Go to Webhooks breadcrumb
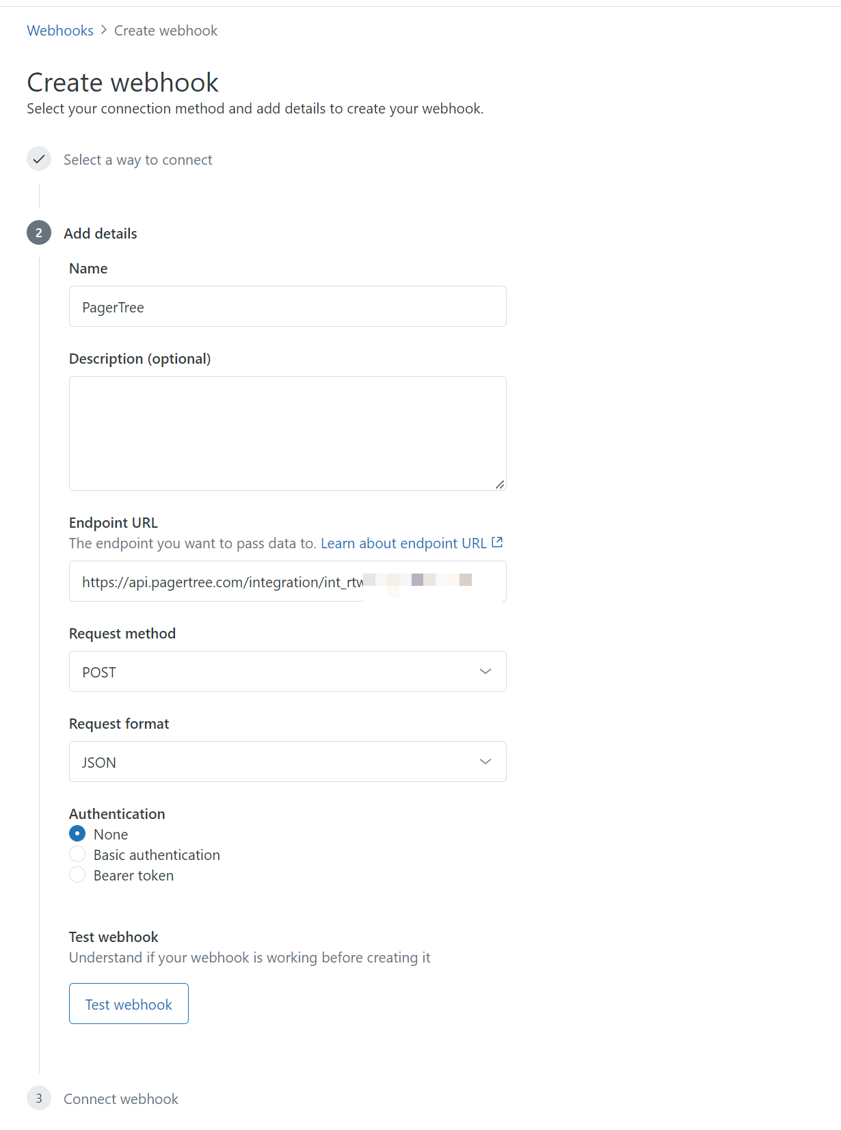 click(60, 31)
